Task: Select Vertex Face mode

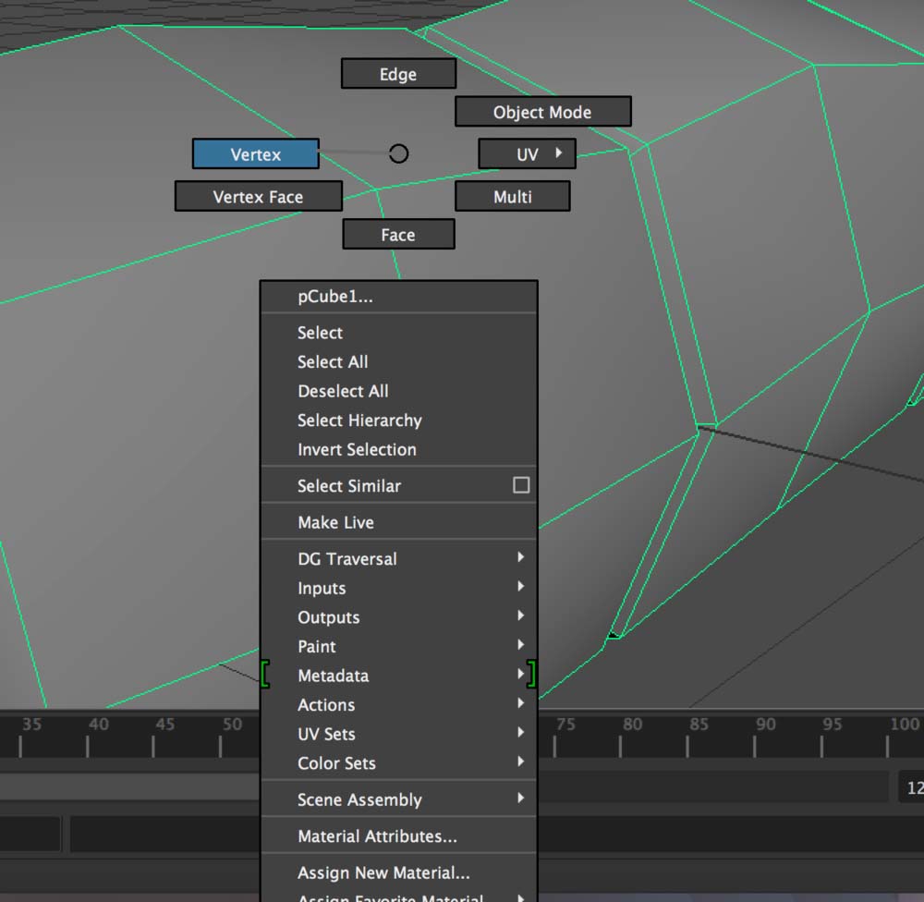Action: (x=258, y=196)
